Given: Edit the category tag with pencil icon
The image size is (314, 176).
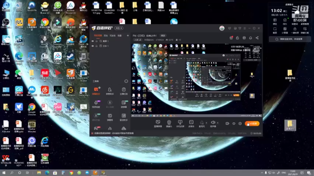Looking at the screenshot, I should 138,40.
